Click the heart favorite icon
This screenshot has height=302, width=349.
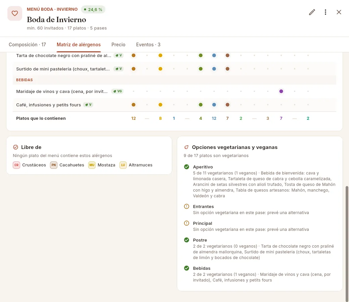pos(15,13)
